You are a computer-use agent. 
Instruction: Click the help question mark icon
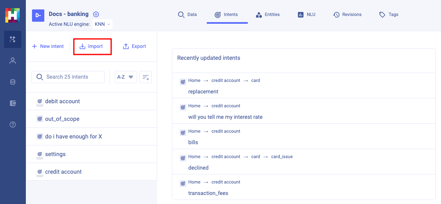(x=13, y=125)
